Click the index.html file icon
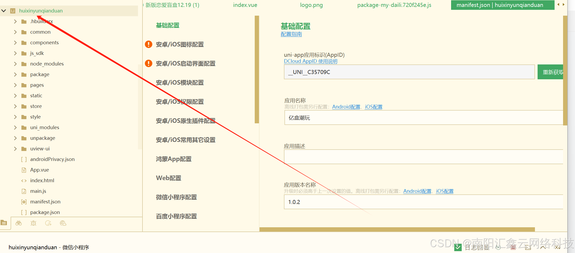The height and width of the screenshot is (253, 575). pos(24,181)
